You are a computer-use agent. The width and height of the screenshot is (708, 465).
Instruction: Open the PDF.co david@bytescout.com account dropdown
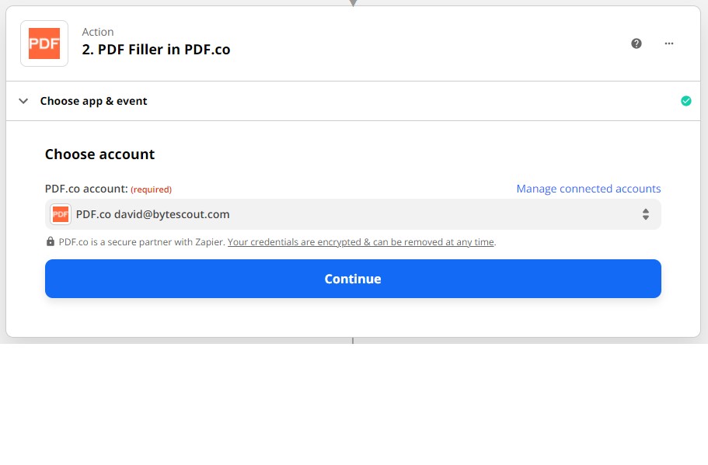[353, 214]
